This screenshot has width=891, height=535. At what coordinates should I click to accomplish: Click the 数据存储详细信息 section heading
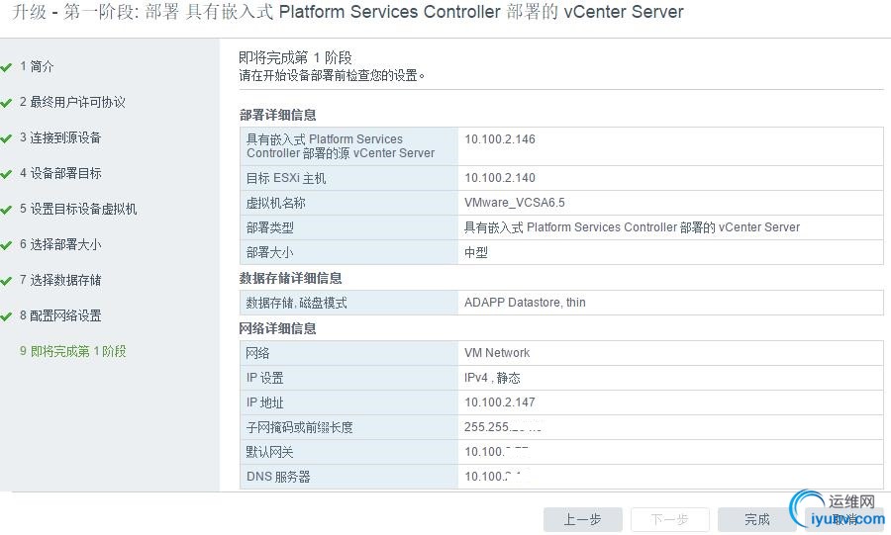click(290, 278)
